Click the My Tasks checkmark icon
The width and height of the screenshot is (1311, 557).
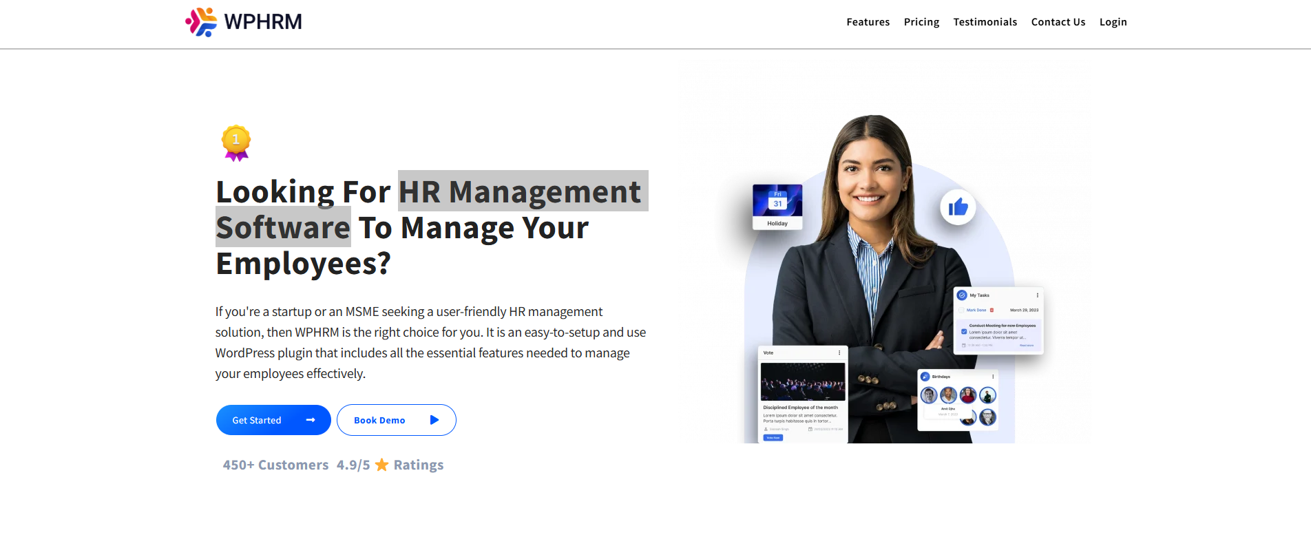click(962, 295)
